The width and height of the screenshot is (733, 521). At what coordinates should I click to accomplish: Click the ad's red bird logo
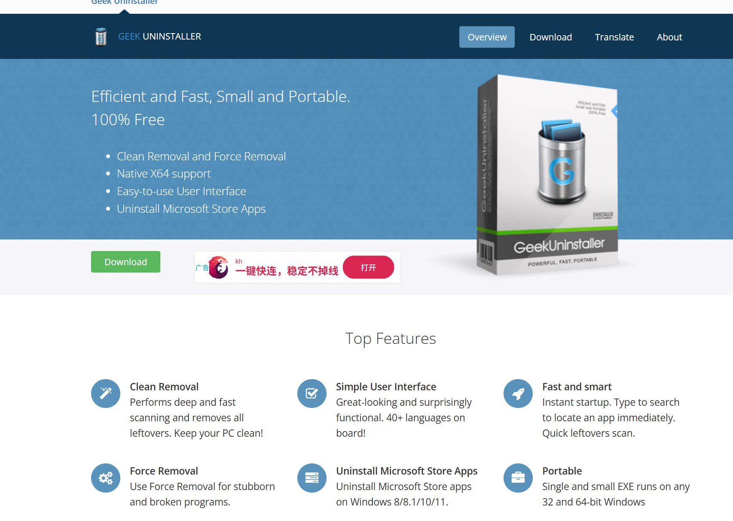click(218, 267)
